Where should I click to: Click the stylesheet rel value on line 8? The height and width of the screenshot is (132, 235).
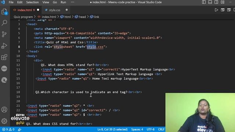(x=63, y=47)
